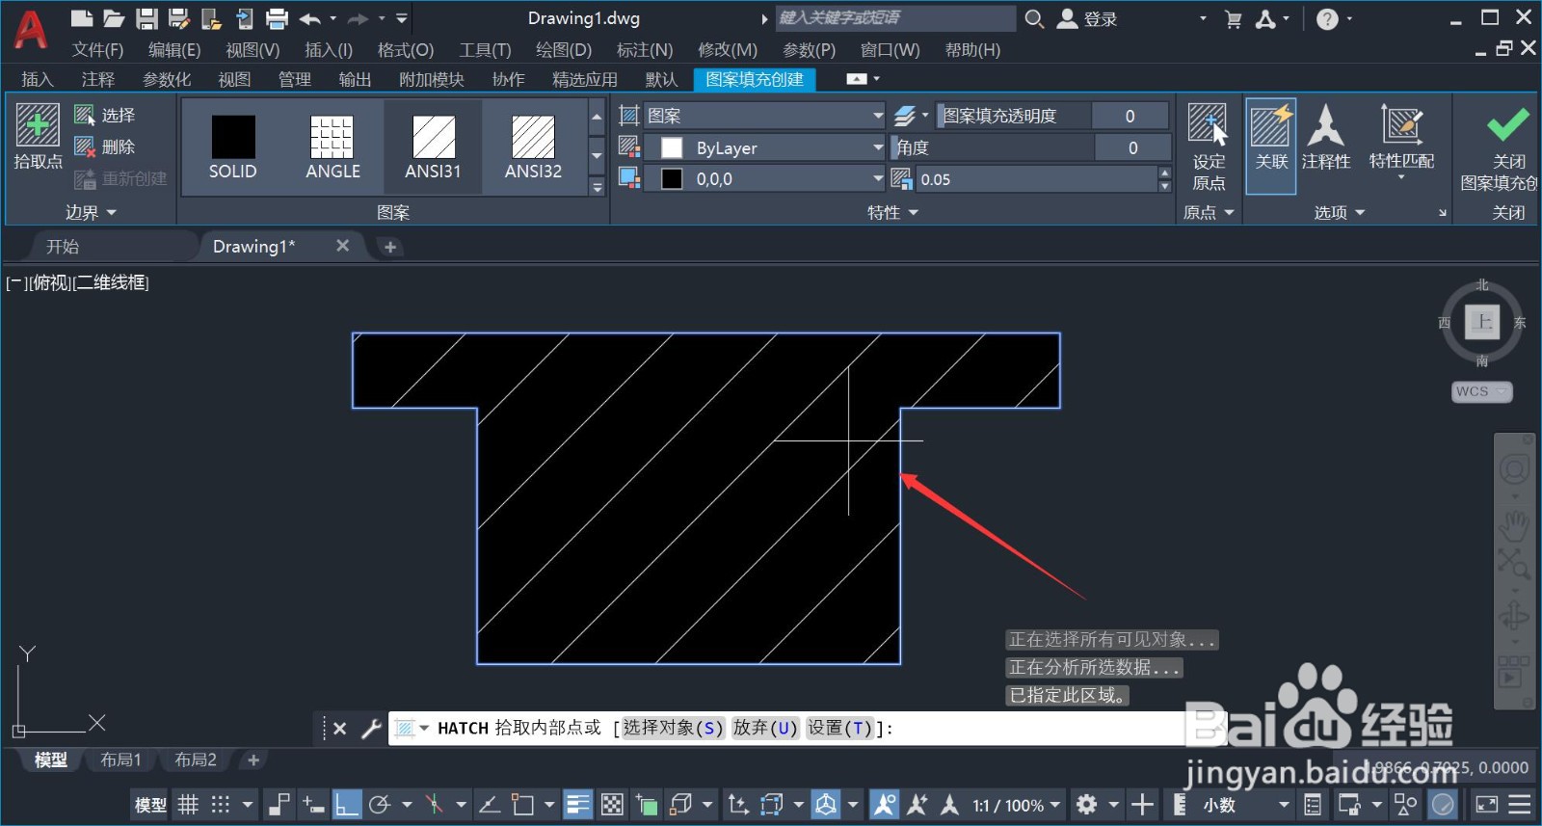Open the units (小数) dropdown in status bar
1542x826 pixels.
(x=1245, y=805)
